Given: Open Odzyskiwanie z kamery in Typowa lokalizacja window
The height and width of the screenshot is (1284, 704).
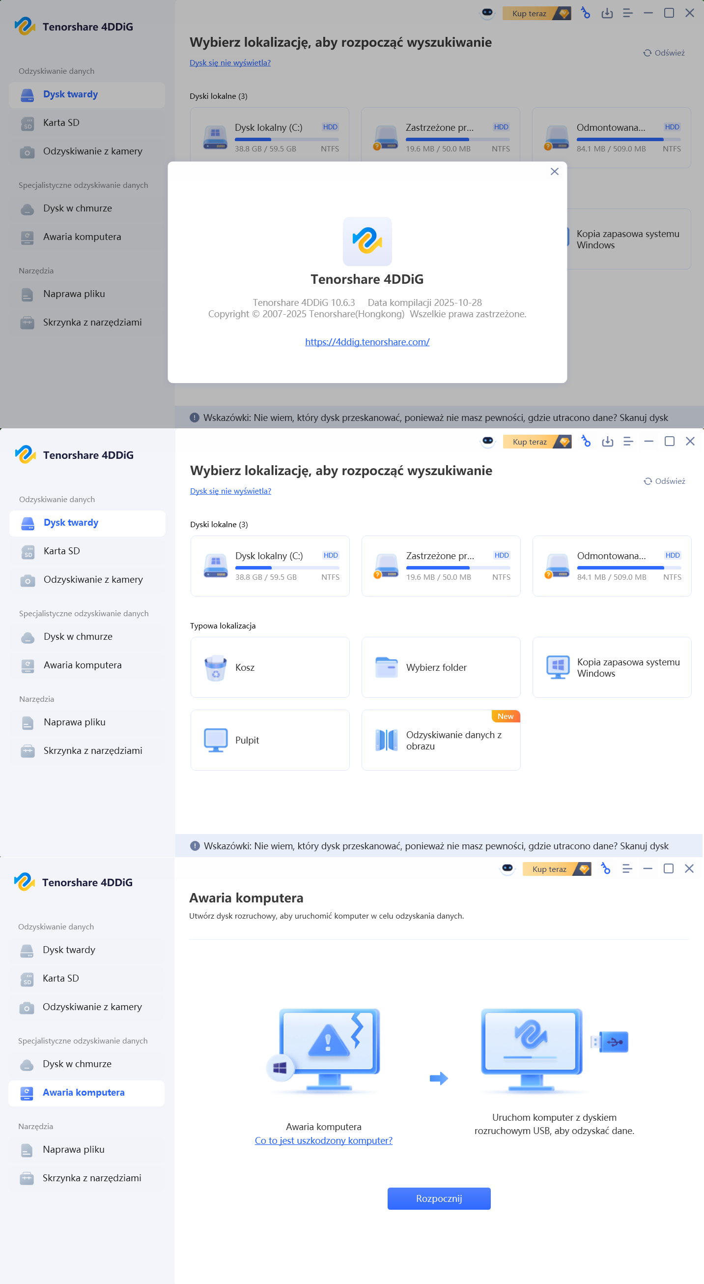Looking at the screenshot, I should click(87, 579).
